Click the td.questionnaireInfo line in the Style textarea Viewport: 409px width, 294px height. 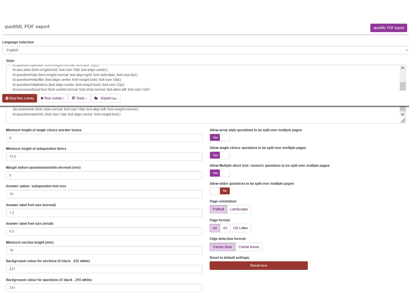(67, 114)
